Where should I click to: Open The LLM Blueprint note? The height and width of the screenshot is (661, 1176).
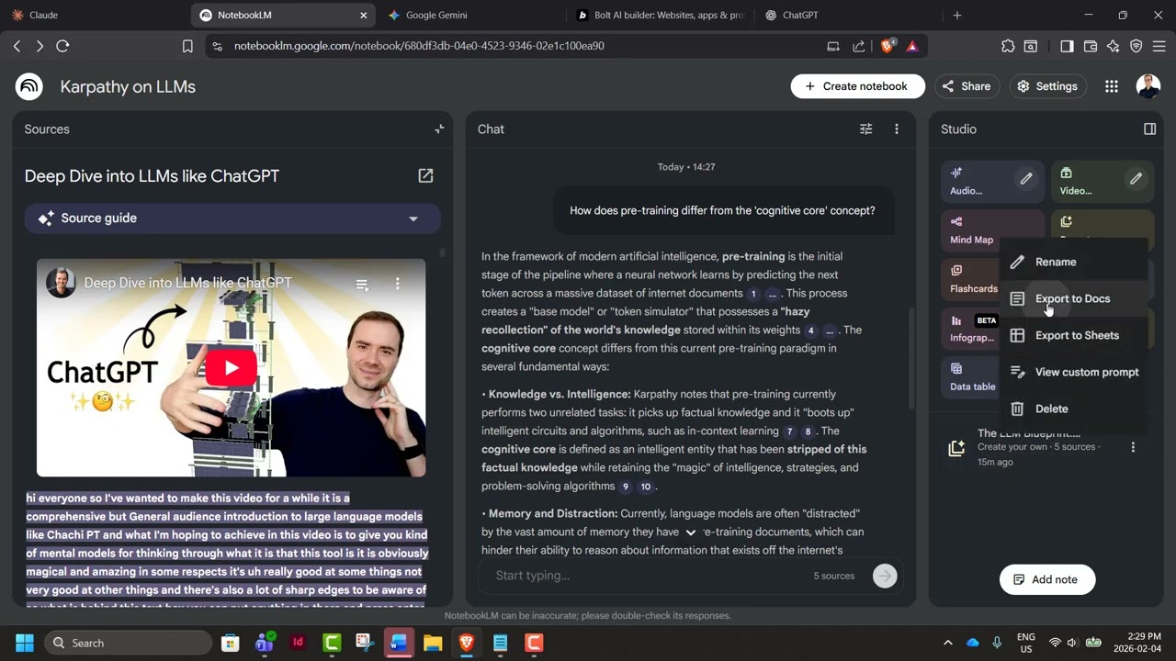pos(1038,447)
